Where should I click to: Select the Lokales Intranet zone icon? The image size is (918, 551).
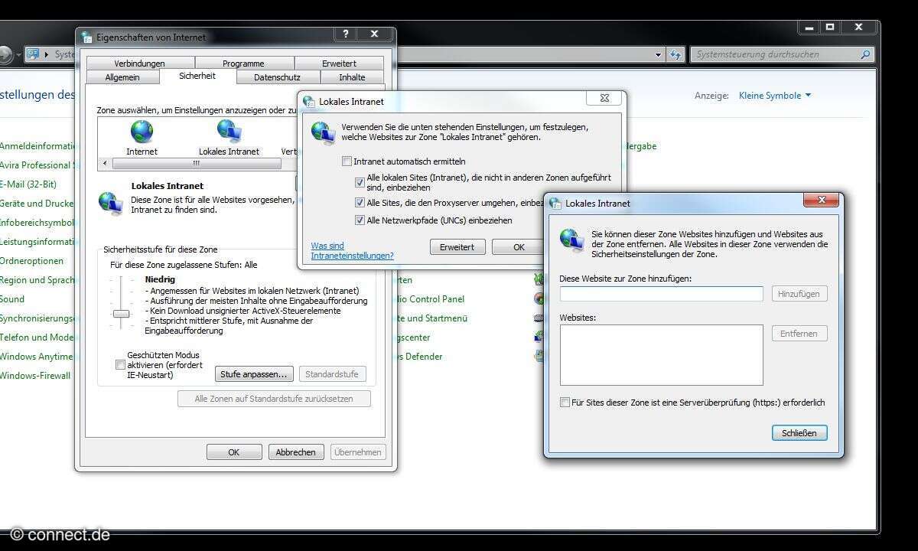[x=229, y=132]
